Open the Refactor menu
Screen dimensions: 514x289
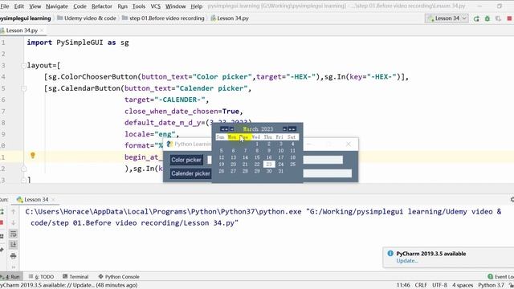click(102, 6)
